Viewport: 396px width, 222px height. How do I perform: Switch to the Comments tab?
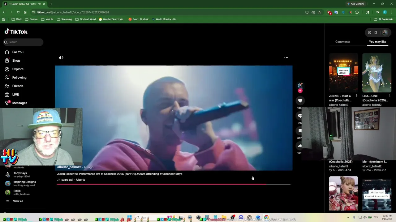click(x=343, y=42)
